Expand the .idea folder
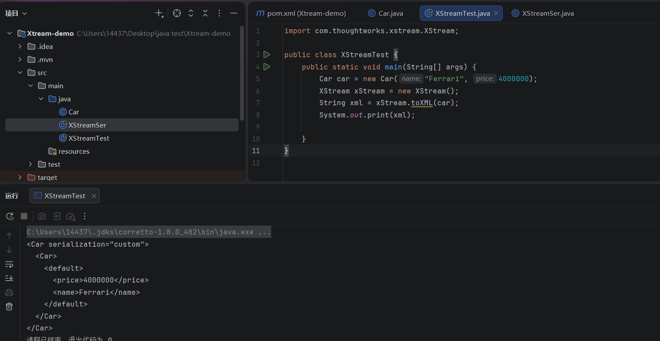 point(20,46)
